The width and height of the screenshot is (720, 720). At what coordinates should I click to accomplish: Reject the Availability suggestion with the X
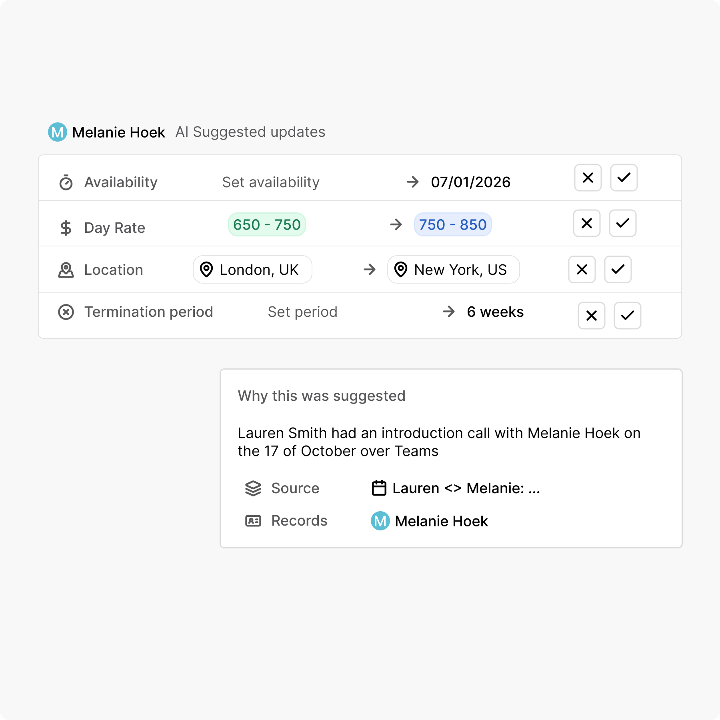pyautogui.click(x=588, y=178)
